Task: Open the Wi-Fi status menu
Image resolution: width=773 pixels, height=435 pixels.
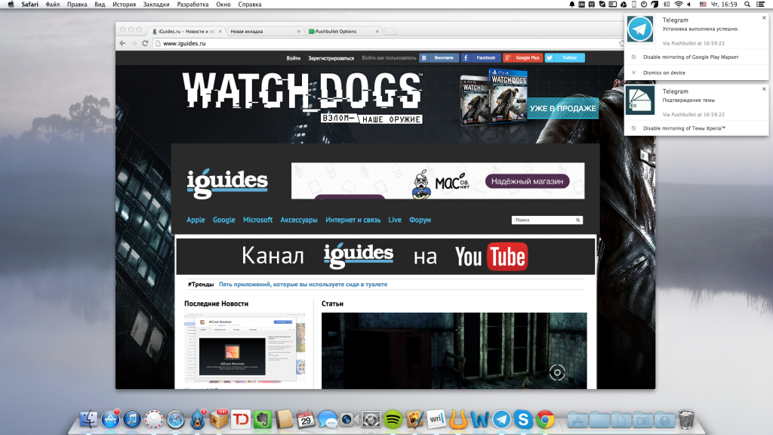Action: pyautogui.click(x=679, y=5)
